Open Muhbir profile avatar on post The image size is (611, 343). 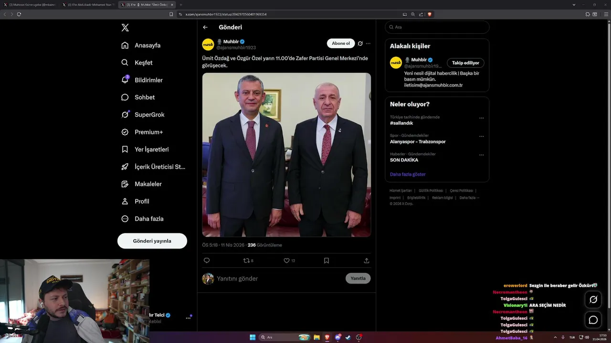(208, 44)
